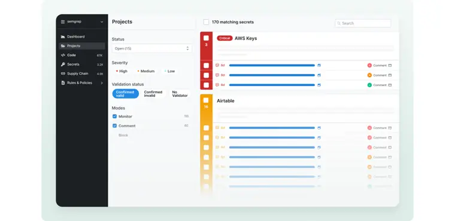Screen dimensions: 455x221
Task: Open the hamburger menu beside semgrep
Action: coord(63,22)
